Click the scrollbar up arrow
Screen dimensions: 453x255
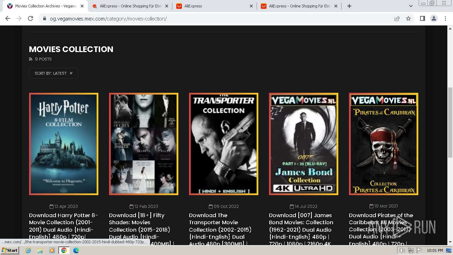(450, 28)
